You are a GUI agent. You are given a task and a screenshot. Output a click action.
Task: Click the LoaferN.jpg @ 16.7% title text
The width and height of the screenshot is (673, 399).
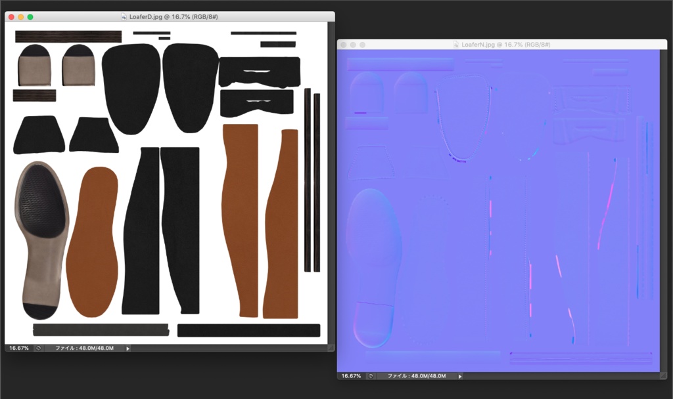505,44
